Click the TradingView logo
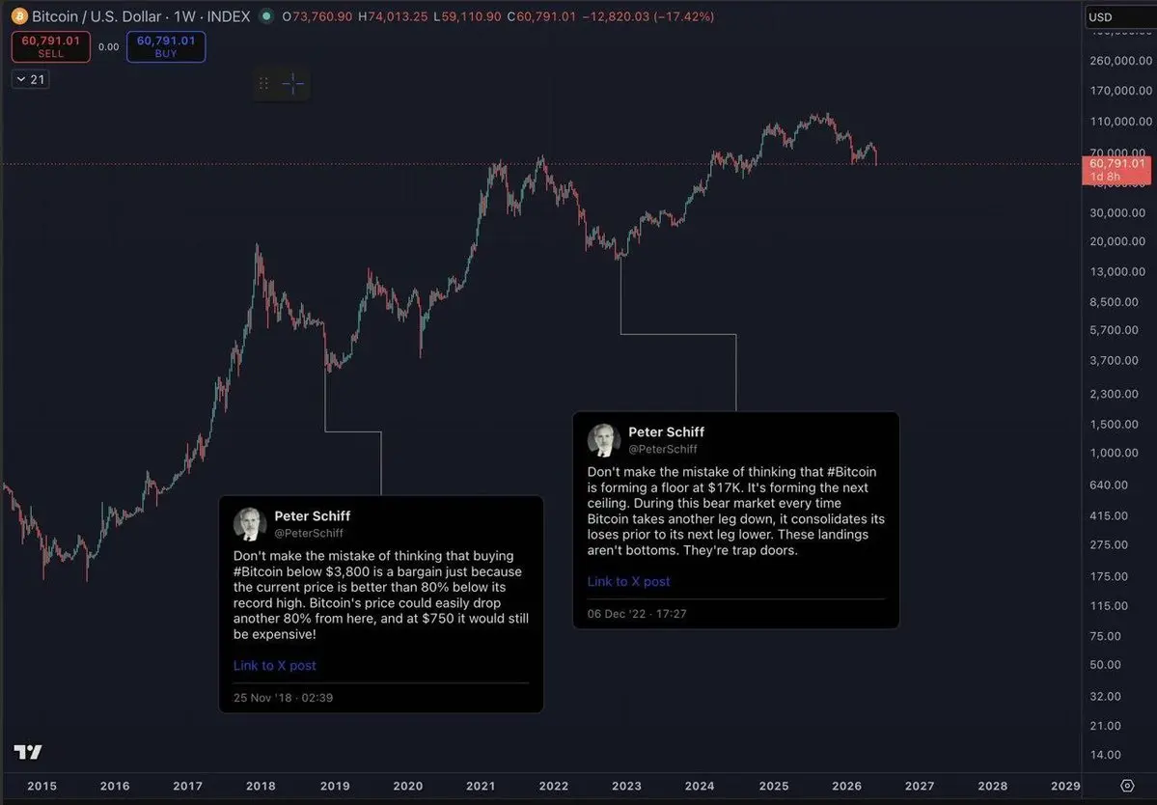This screenshot has width=1157, height=805. click(28, 752)
